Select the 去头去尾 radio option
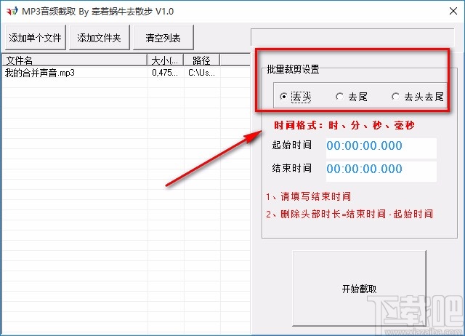 pos(418,97)
